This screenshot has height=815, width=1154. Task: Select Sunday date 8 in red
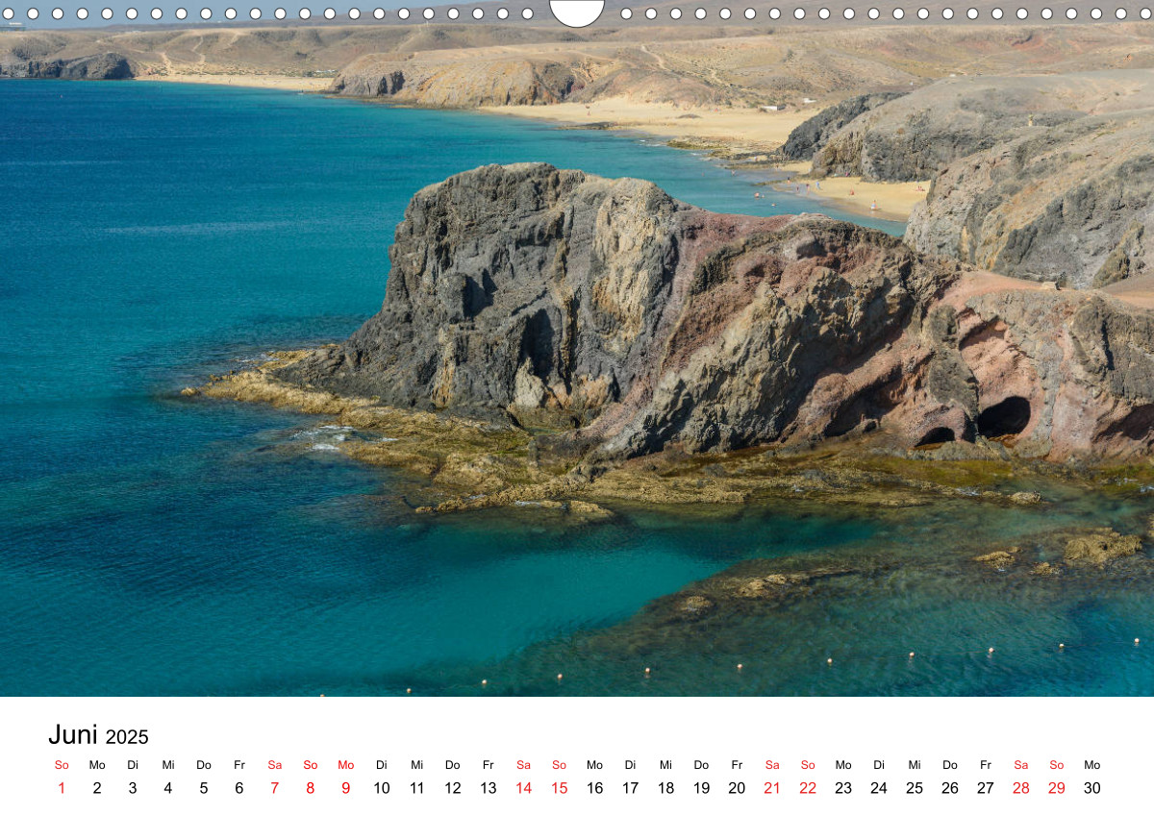311,788
